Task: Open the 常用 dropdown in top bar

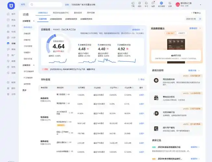Action: (23, 5)
